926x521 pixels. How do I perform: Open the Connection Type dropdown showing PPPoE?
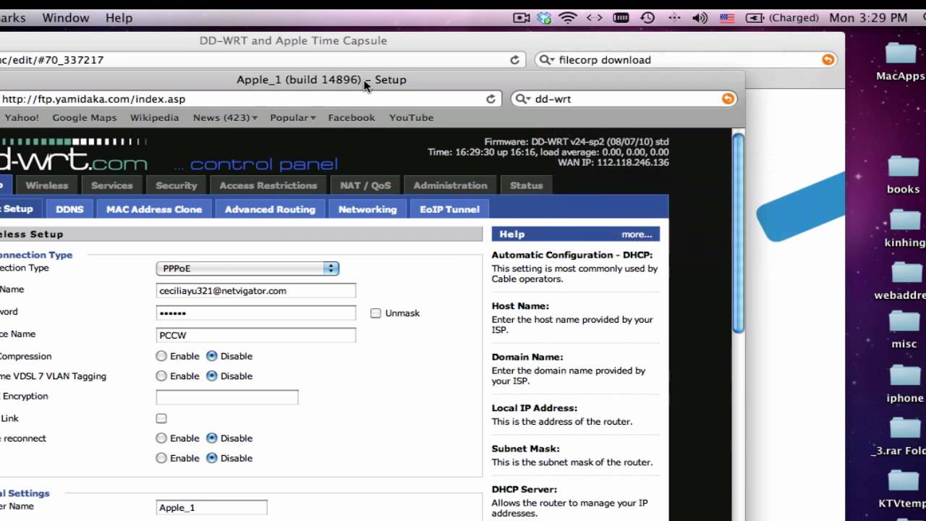247,268
